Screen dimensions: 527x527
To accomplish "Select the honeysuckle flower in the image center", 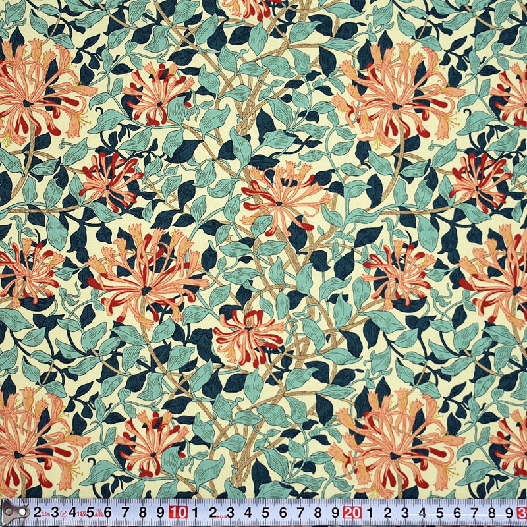I will pos(285,196).
